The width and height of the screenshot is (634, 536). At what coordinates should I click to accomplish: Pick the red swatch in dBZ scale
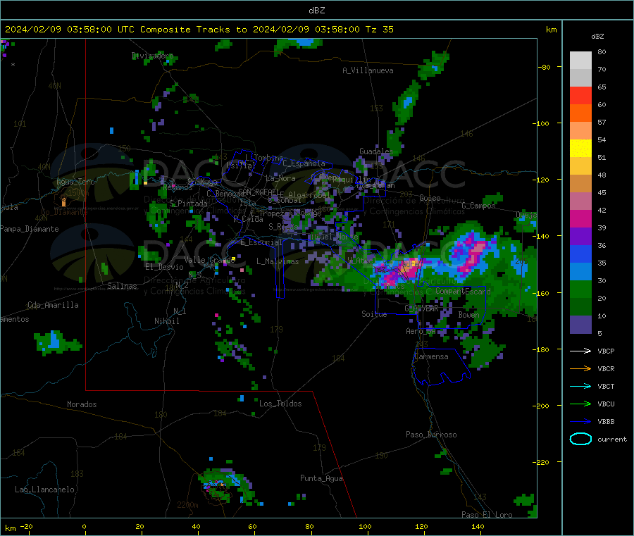580,95
